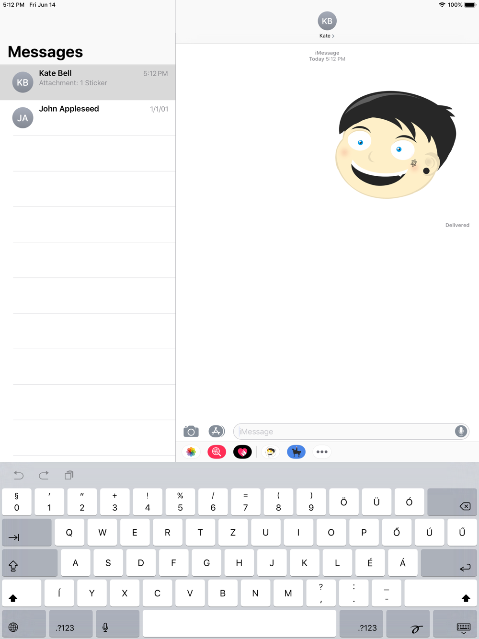
Task: Tap the Í key
Action: pyautogui.click(x=59, y=593)
